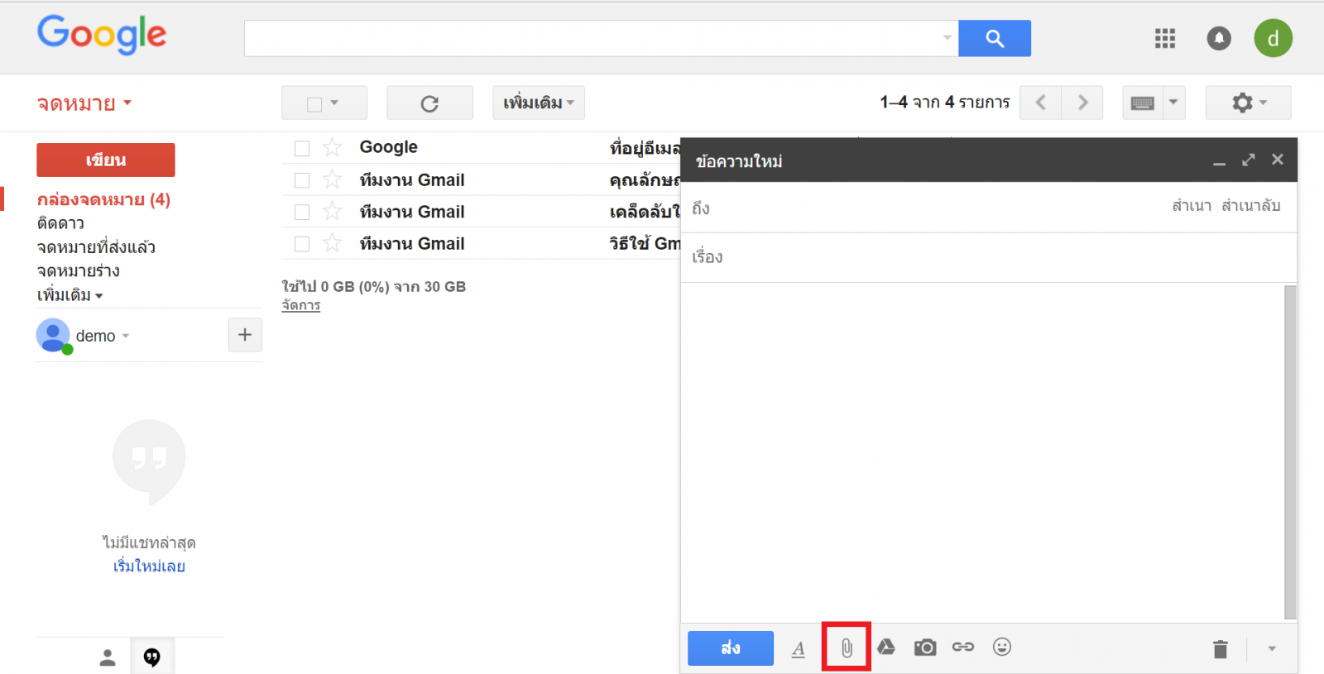
Task: Tick checkbox for เคล็ดลับ Gmail message
Action: (302, 212)
